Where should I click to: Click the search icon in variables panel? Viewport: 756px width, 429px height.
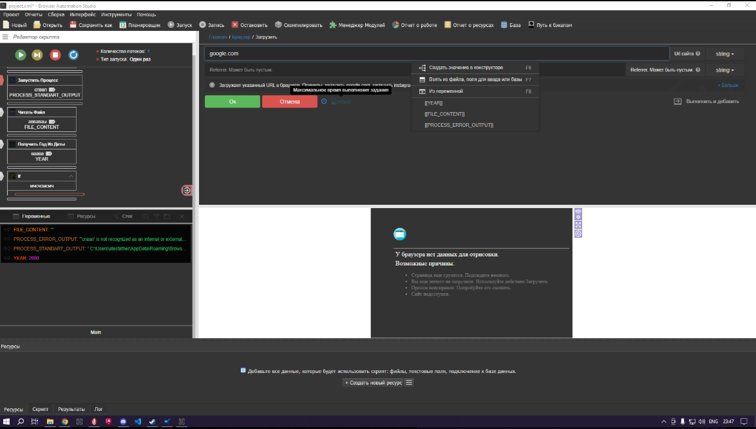146,216
